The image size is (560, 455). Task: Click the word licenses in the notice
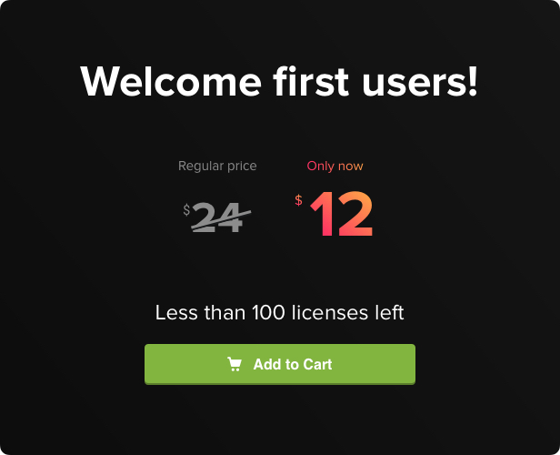330,313
